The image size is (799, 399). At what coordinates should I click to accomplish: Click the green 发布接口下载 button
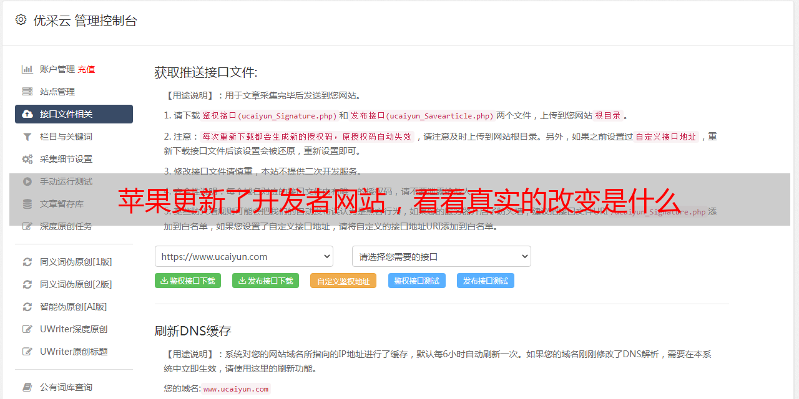click(x=265, y=281)
